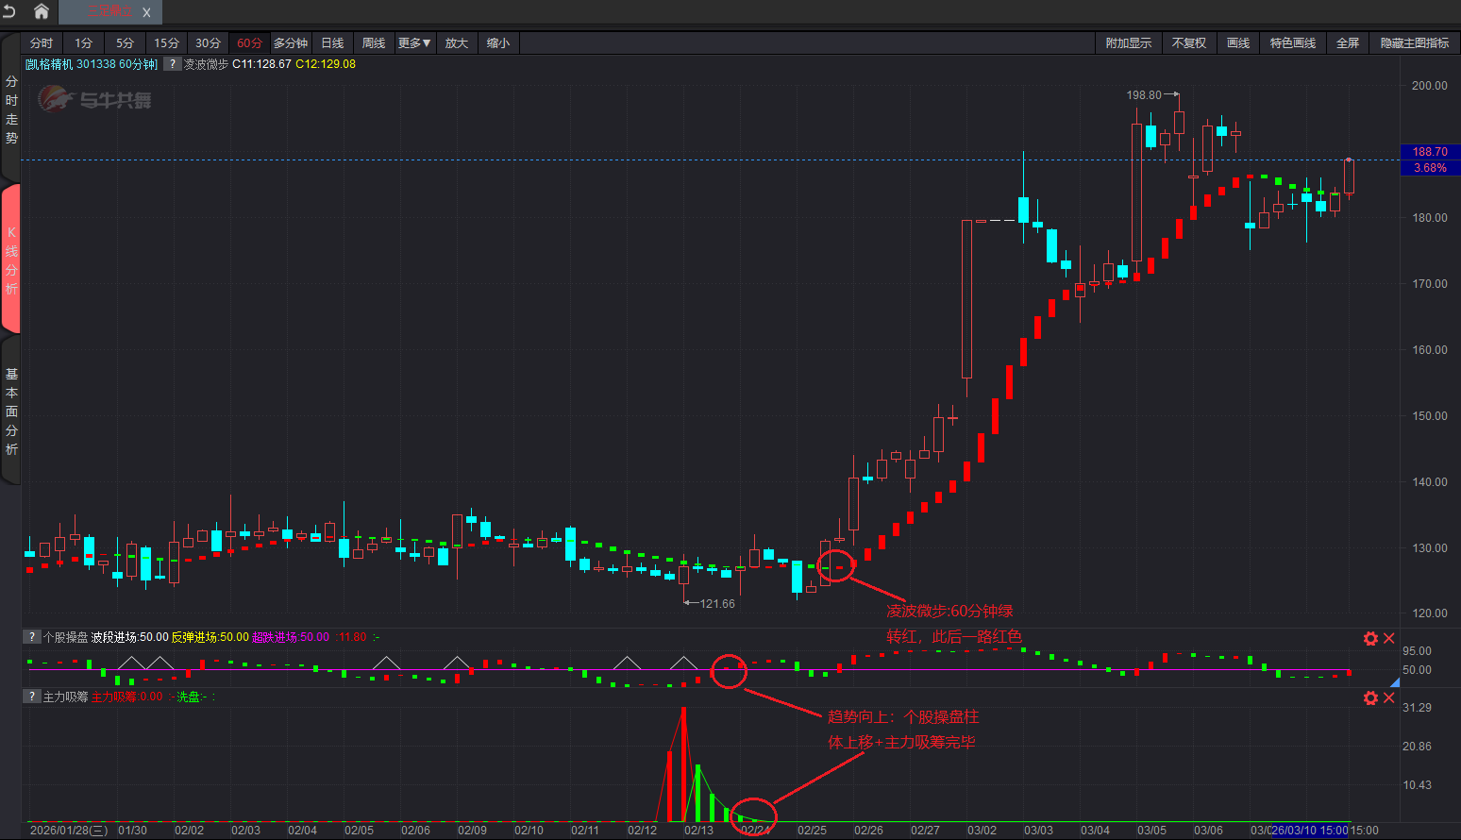This screenshot has height=840, width=1461.
Task: Go to the home page icon
Action: [42, 11]
